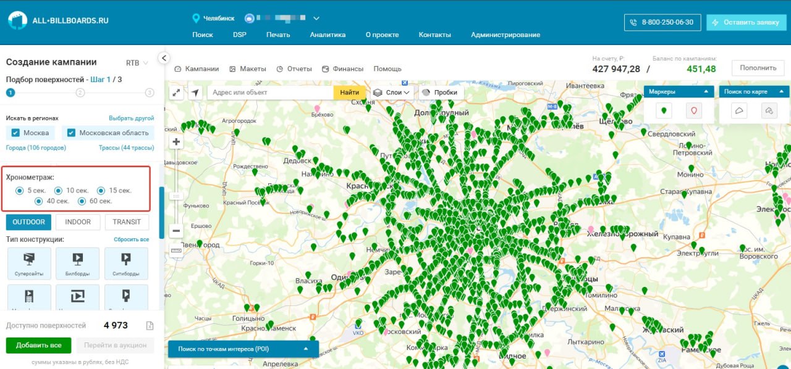
Task: Click the yellow Найти search button
Action: point(349,93)
